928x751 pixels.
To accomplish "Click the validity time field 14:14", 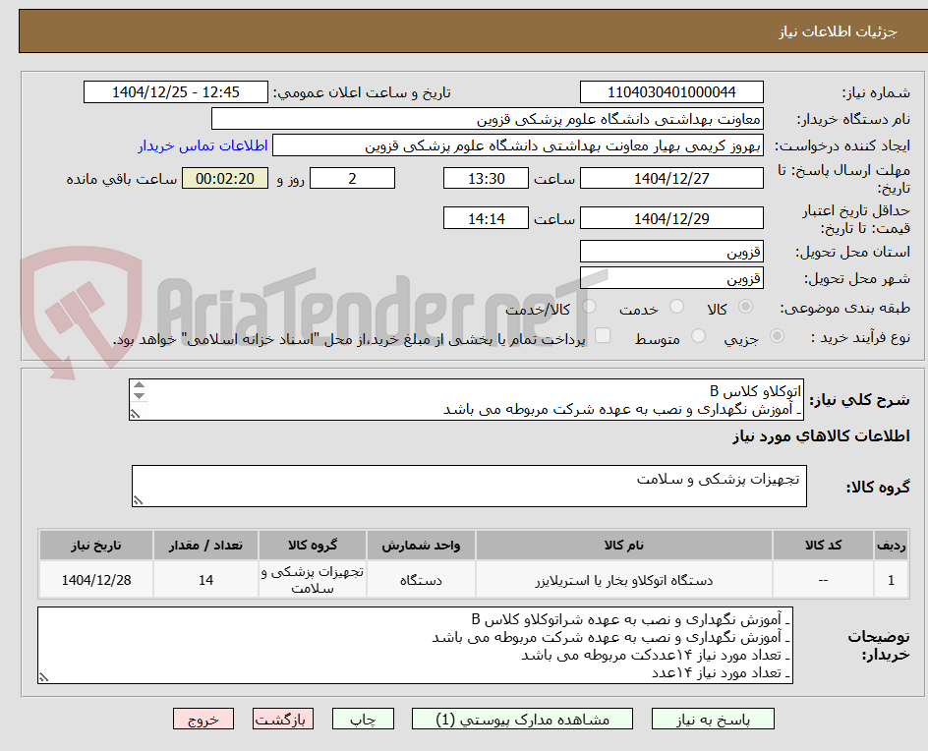I will pos(486,218).
